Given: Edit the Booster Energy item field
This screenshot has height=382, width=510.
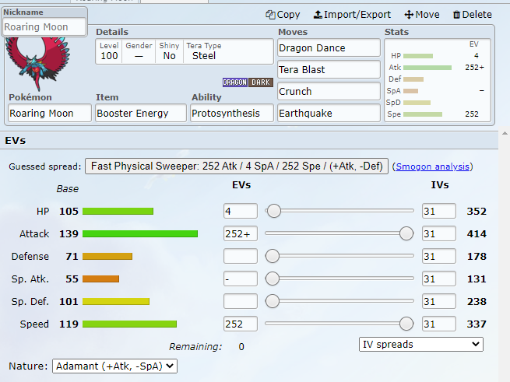Looking at the screenshot, I should [x=141, y=113].
